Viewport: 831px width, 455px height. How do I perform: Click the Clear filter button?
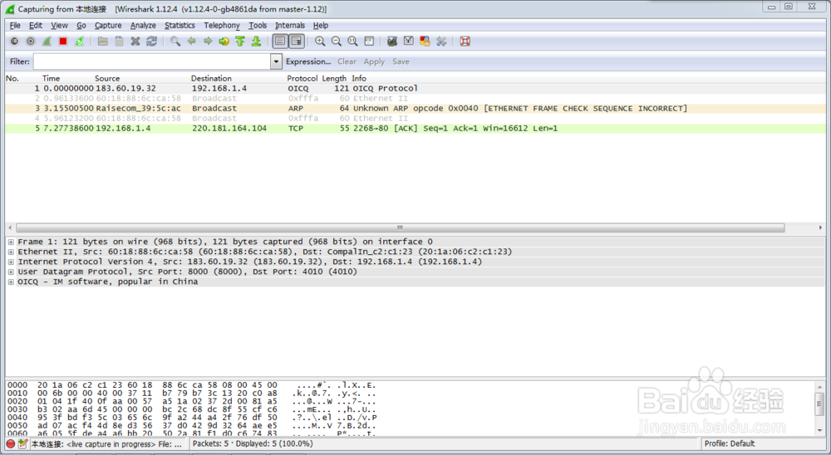pyautogui.click(x=347, y=62)
